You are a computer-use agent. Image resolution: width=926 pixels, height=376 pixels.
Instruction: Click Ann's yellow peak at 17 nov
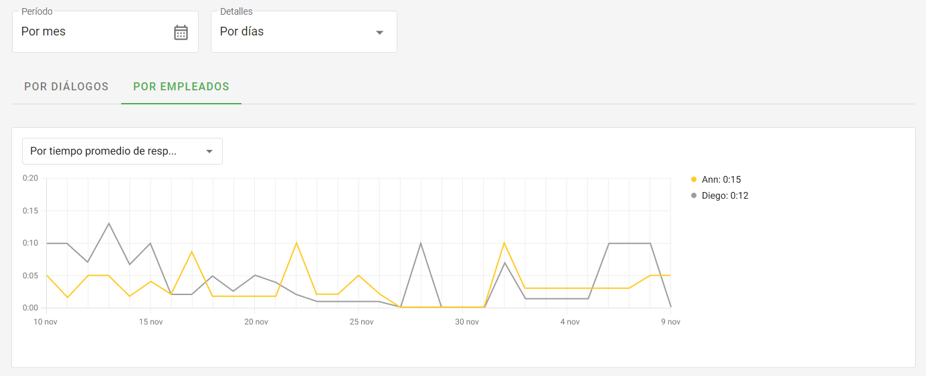(x=192, y=252)
